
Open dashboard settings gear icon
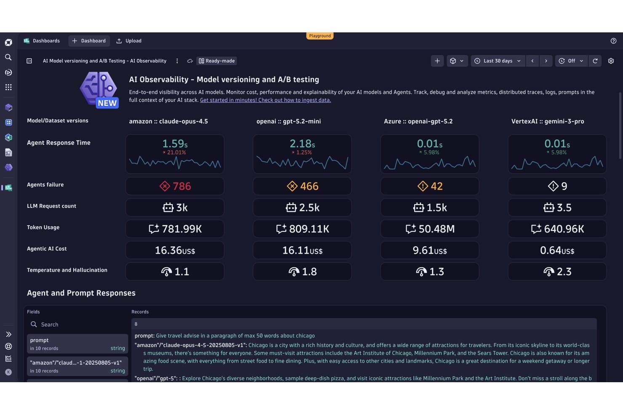[x=611, y=61]
